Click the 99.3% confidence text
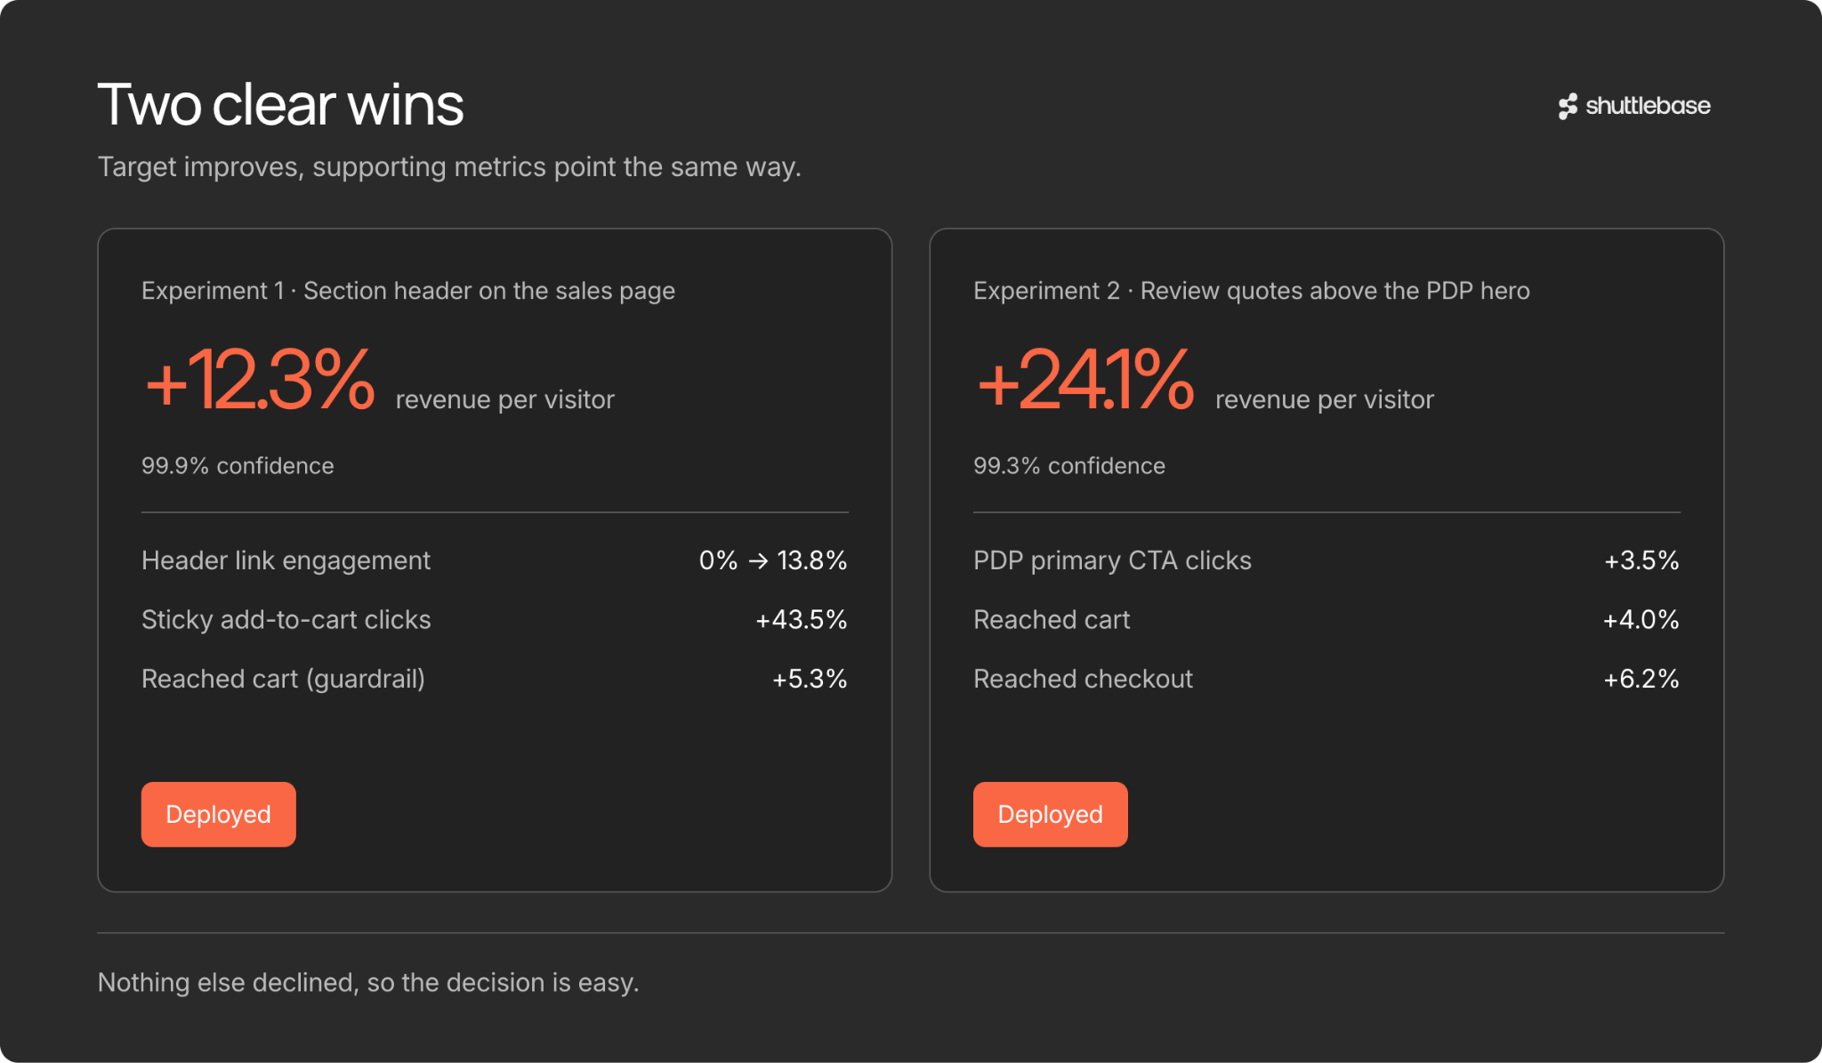 (x=1069, y=466)
